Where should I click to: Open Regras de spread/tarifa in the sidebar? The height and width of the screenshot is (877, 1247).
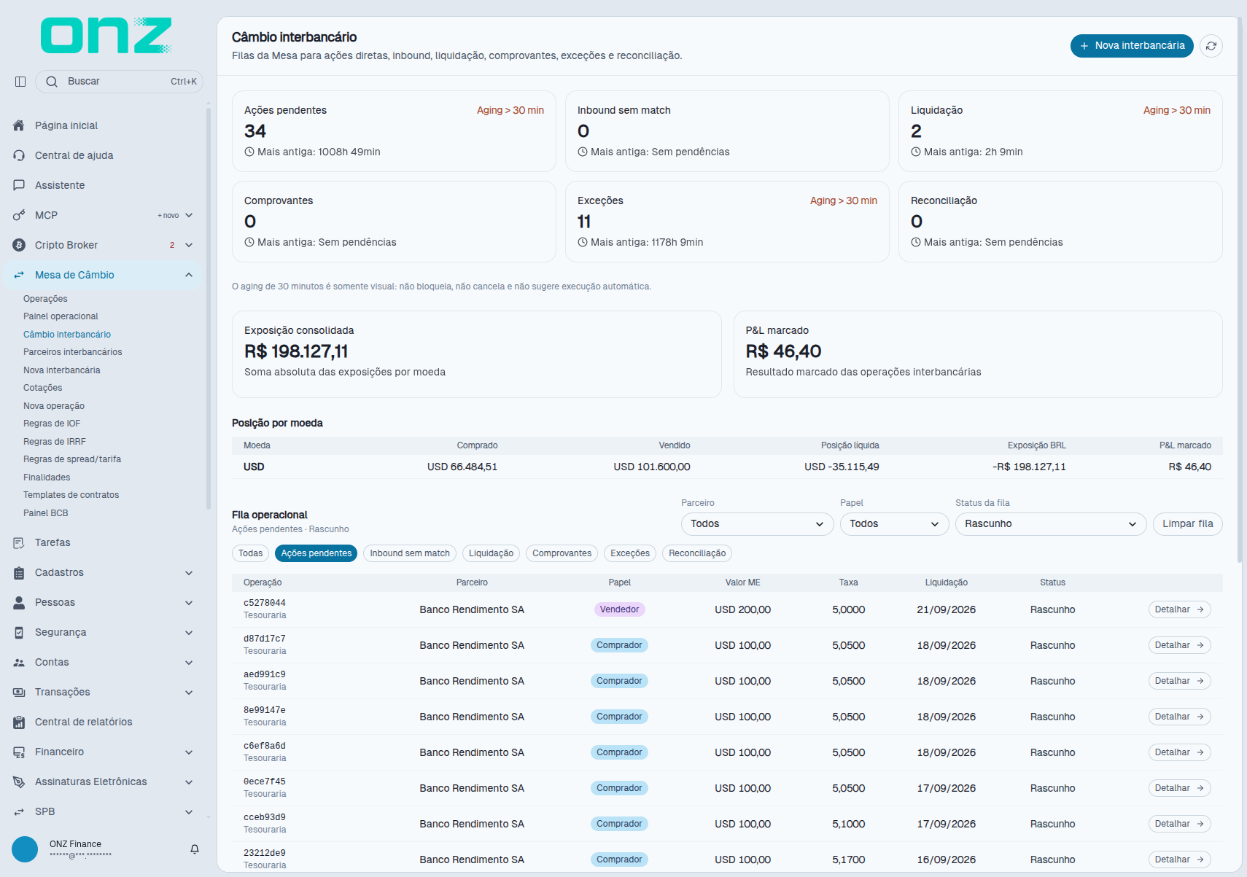pyautogui.click(x=72, y=459)
